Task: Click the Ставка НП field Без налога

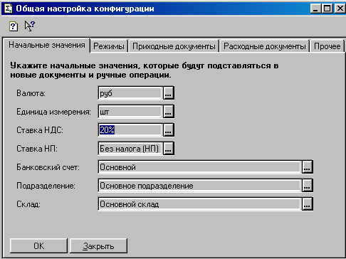Action: pyautogui.click(x=130, y=149)
